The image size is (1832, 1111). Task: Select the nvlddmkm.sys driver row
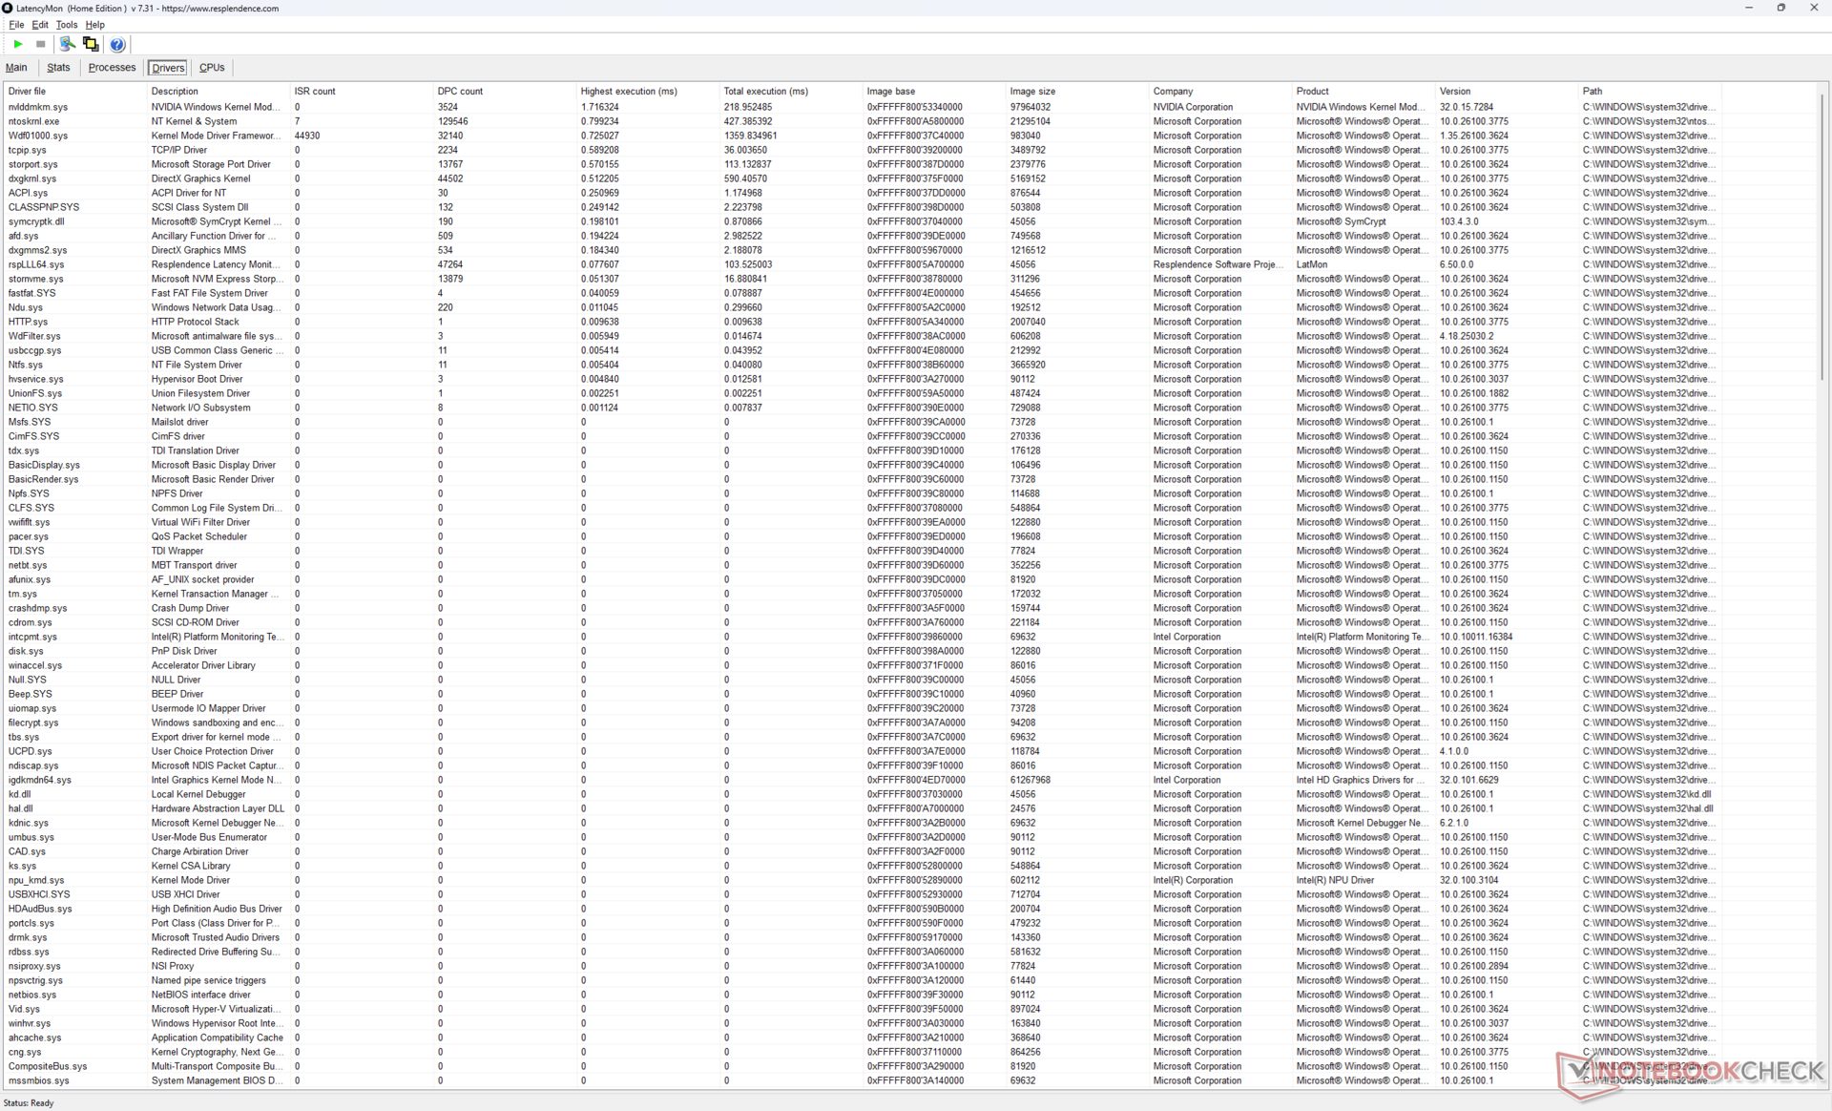pos(38,107)
